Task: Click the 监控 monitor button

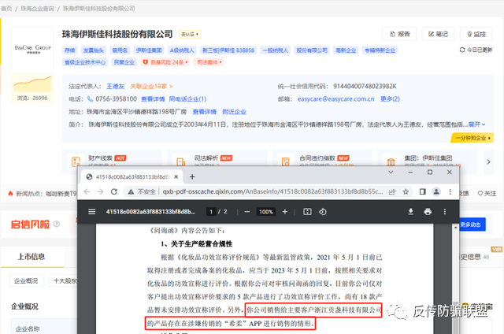Action: pos(476,34)
